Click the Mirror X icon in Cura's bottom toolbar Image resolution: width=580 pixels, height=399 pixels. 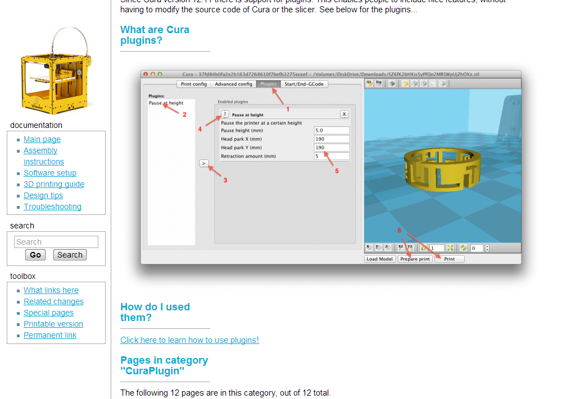tap(369, 247)
